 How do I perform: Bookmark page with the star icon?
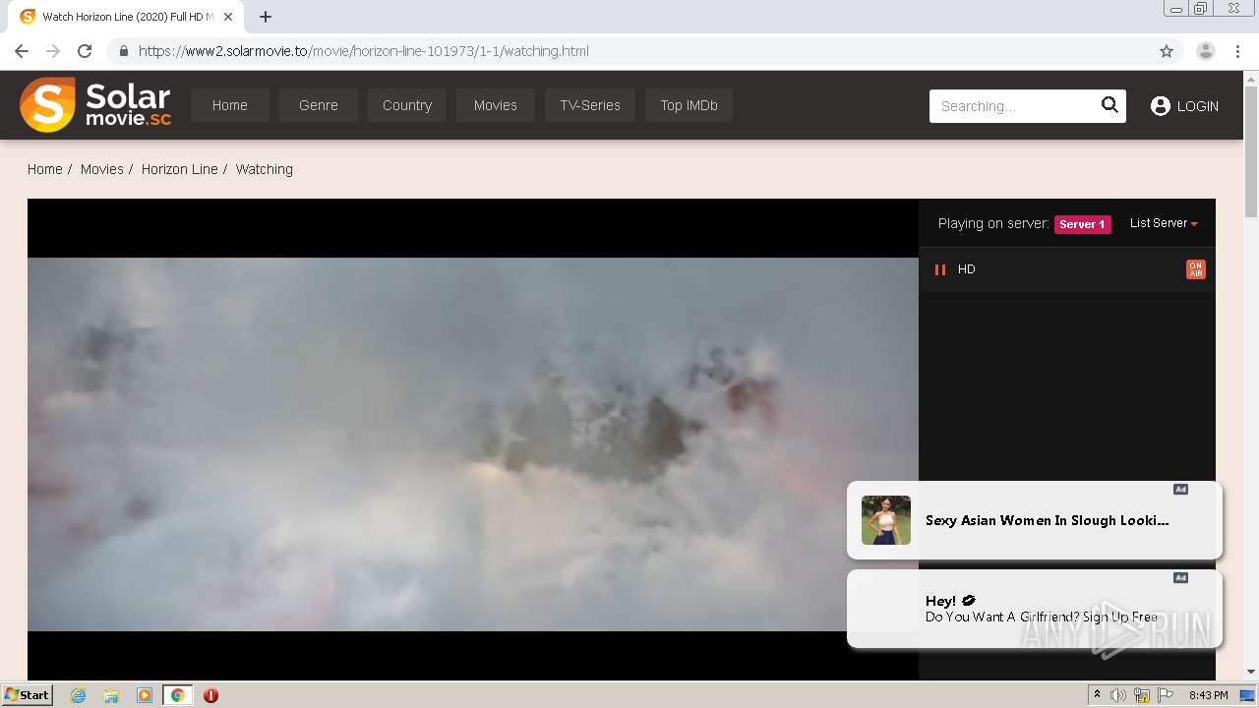pos(1167,51)
